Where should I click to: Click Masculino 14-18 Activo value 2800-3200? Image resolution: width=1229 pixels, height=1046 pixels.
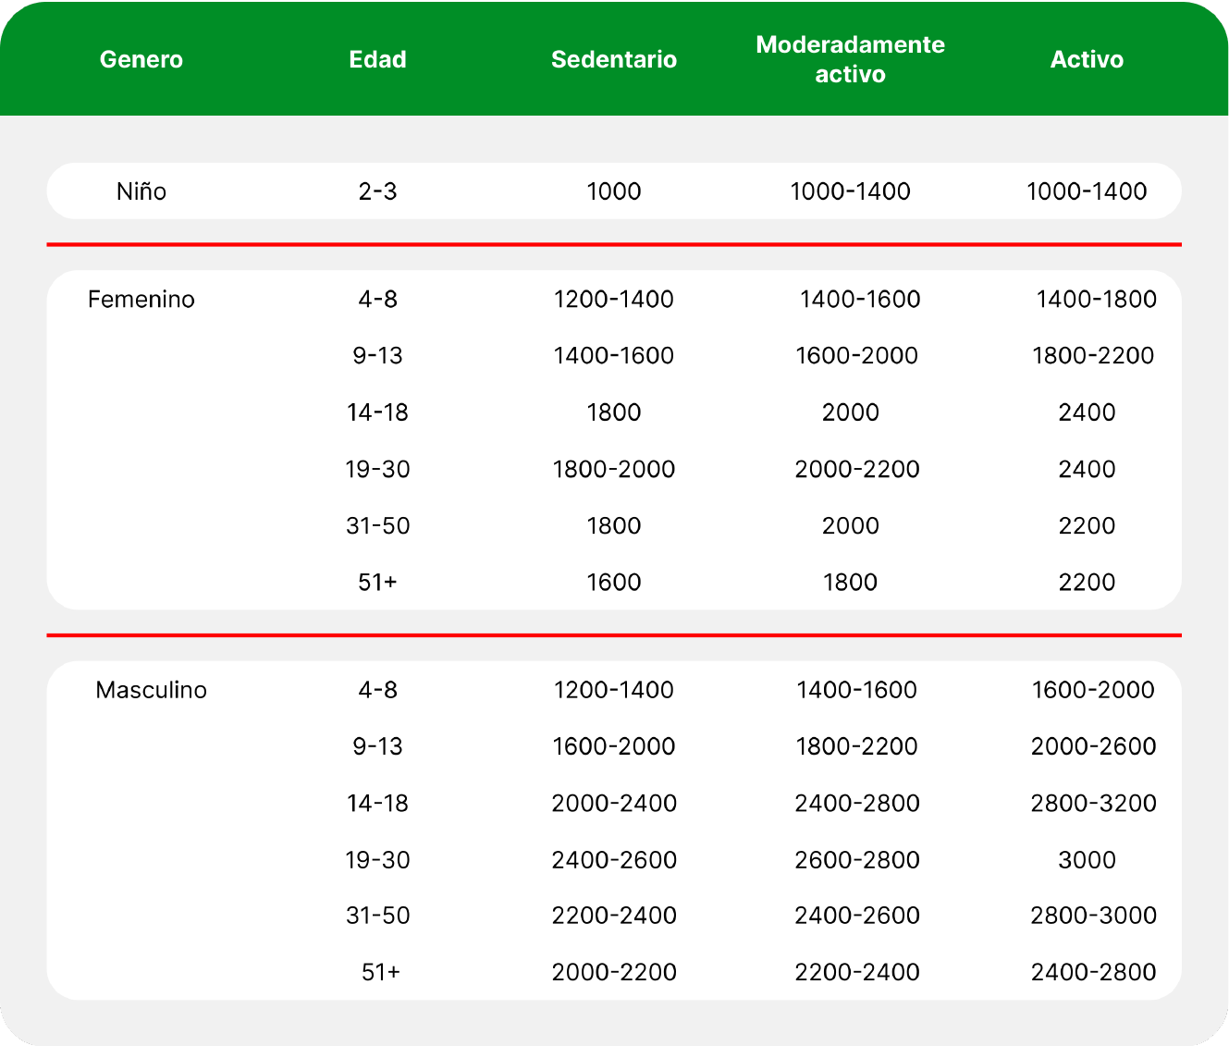(1093, 803)
